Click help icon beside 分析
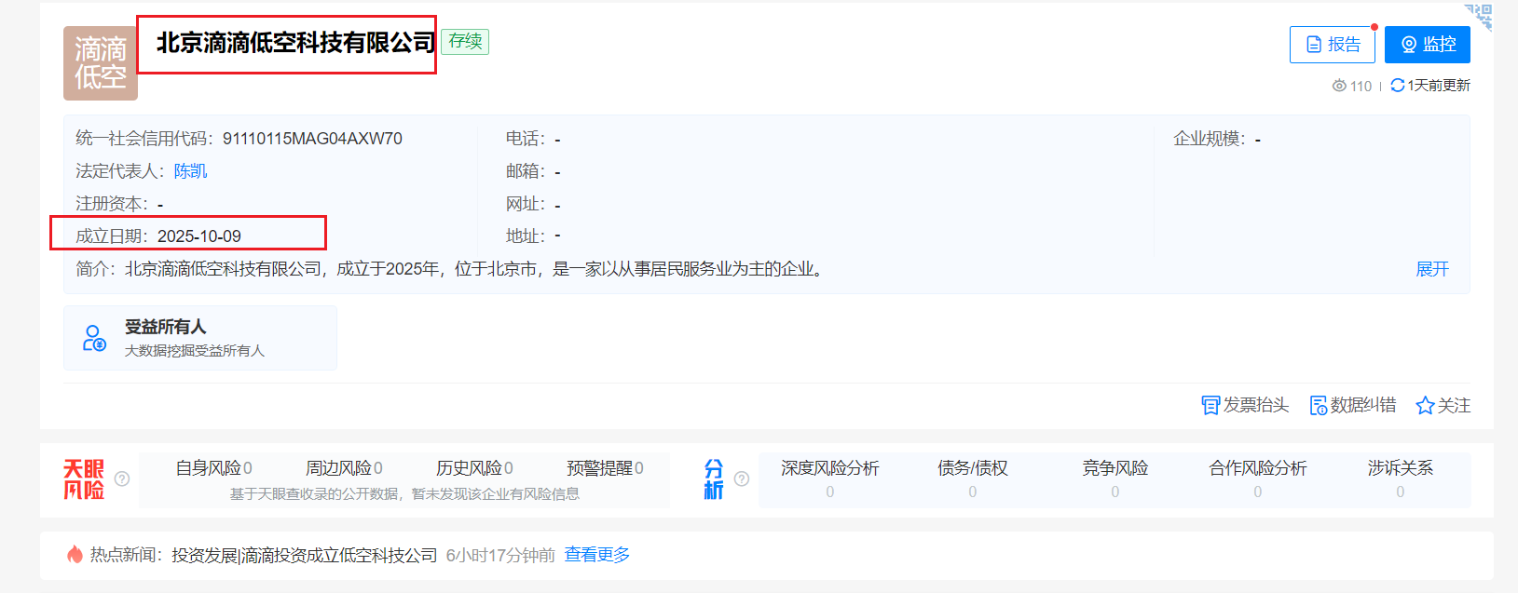The width and height of the screenshot is (1518, 593). [742, 478]
